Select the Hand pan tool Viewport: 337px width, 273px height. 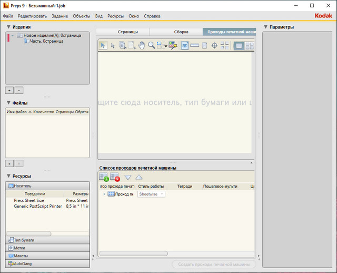click(141, 46)
